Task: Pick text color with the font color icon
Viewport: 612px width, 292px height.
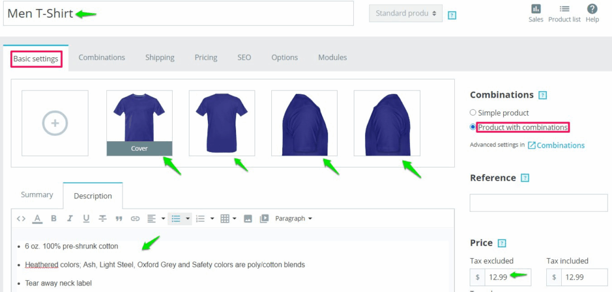Action: [37, 219]
